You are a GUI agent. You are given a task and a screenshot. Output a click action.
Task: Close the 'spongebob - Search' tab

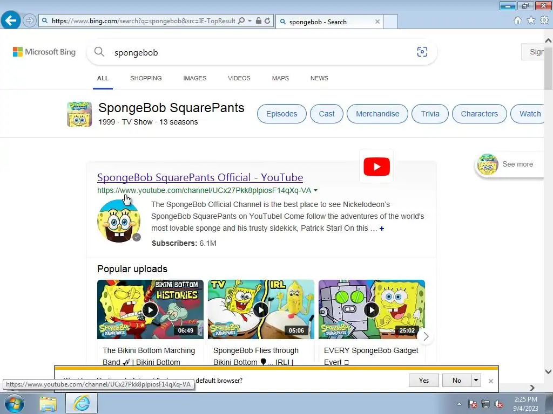377,22
